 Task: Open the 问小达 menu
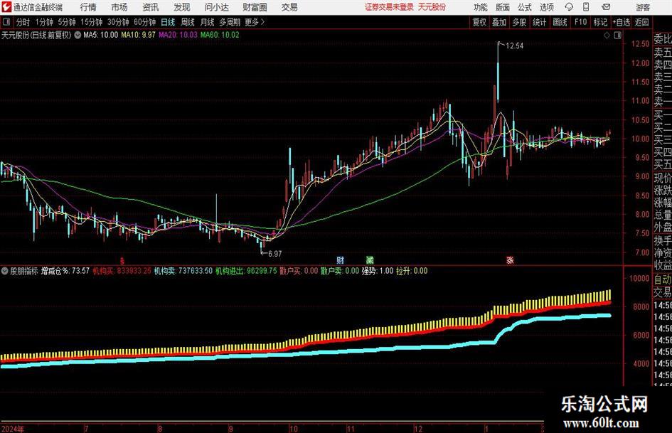pyautogui.click(x=216, y=7)
